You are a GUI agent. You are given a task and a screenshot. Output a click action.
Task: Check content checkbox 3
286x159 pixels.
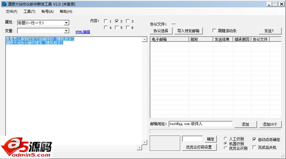pos(128,21)
